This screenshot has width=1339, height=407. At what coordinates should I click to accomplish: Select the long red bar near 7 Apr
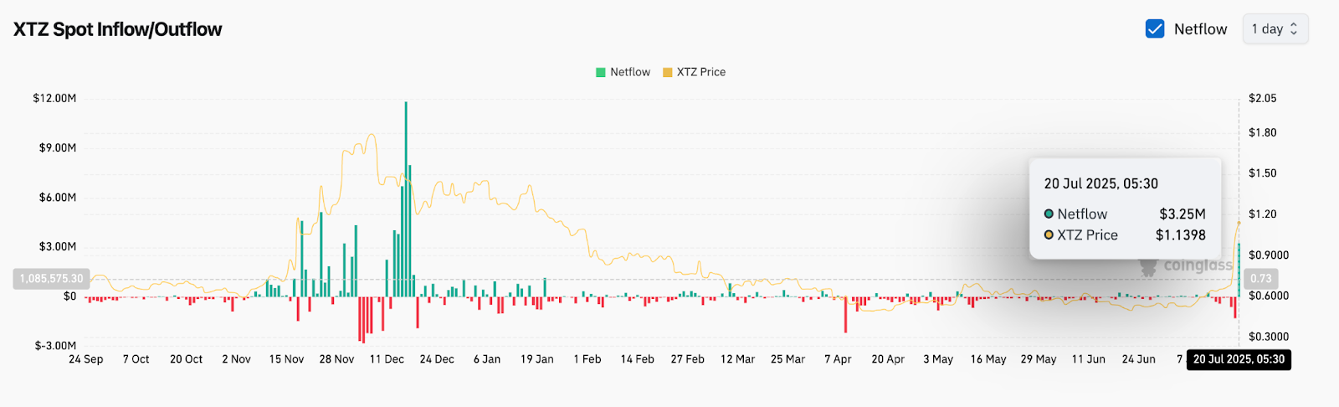846,314
